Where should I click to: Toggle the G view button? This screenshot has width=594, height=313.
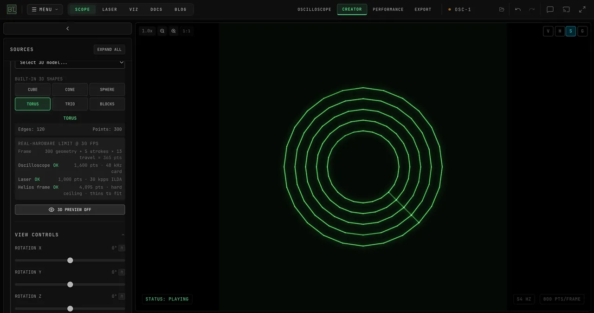click(582, 31)
